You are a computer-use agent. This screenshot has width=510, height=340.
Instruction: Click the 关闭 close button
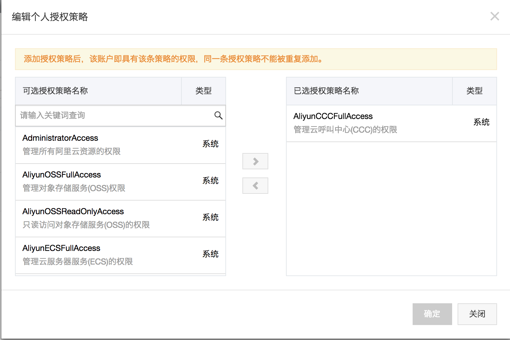pyautogui.click(x=477, y=314)
